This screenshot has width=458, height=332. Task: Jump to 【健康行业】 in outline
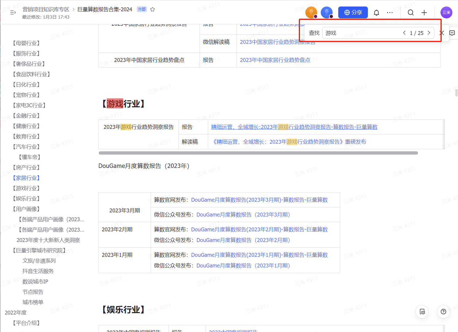(26, 126)
